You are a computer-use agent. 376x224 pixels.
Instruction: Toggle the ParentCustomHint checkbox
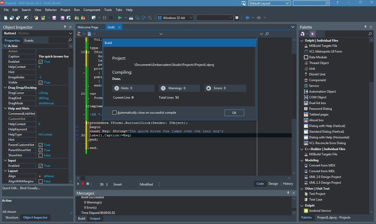click(40, 145)
